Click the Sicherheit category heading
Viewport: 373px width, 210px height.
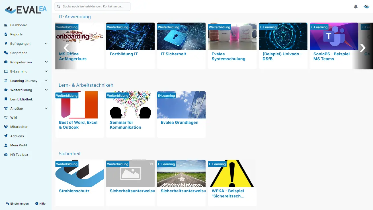(x=70, y=154)
